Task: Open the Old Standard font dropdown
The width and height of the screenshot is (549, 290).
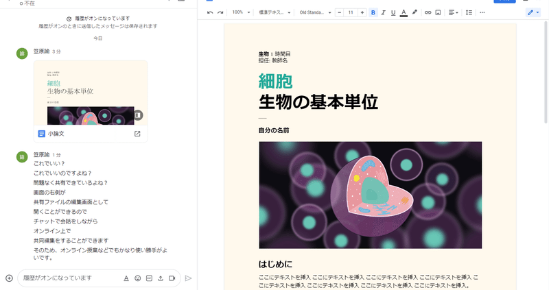Action: (315, 12)
